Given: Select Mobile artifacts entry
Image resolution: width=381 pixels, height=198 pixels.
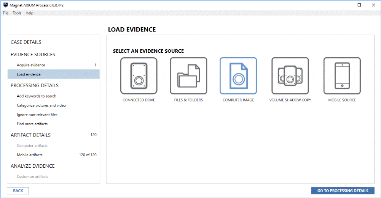Looking at the screenshot, I should [29, 155].
